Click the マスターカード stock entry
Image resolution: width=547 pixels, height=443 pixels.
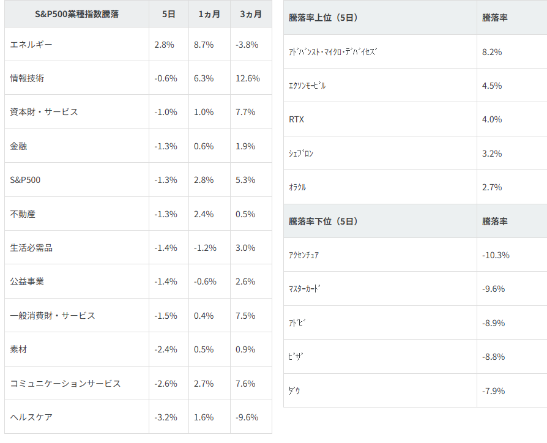[x=305, y=289]
